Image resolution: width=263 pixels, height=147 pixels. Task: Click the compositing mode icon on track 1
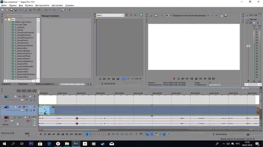[27, 100]
